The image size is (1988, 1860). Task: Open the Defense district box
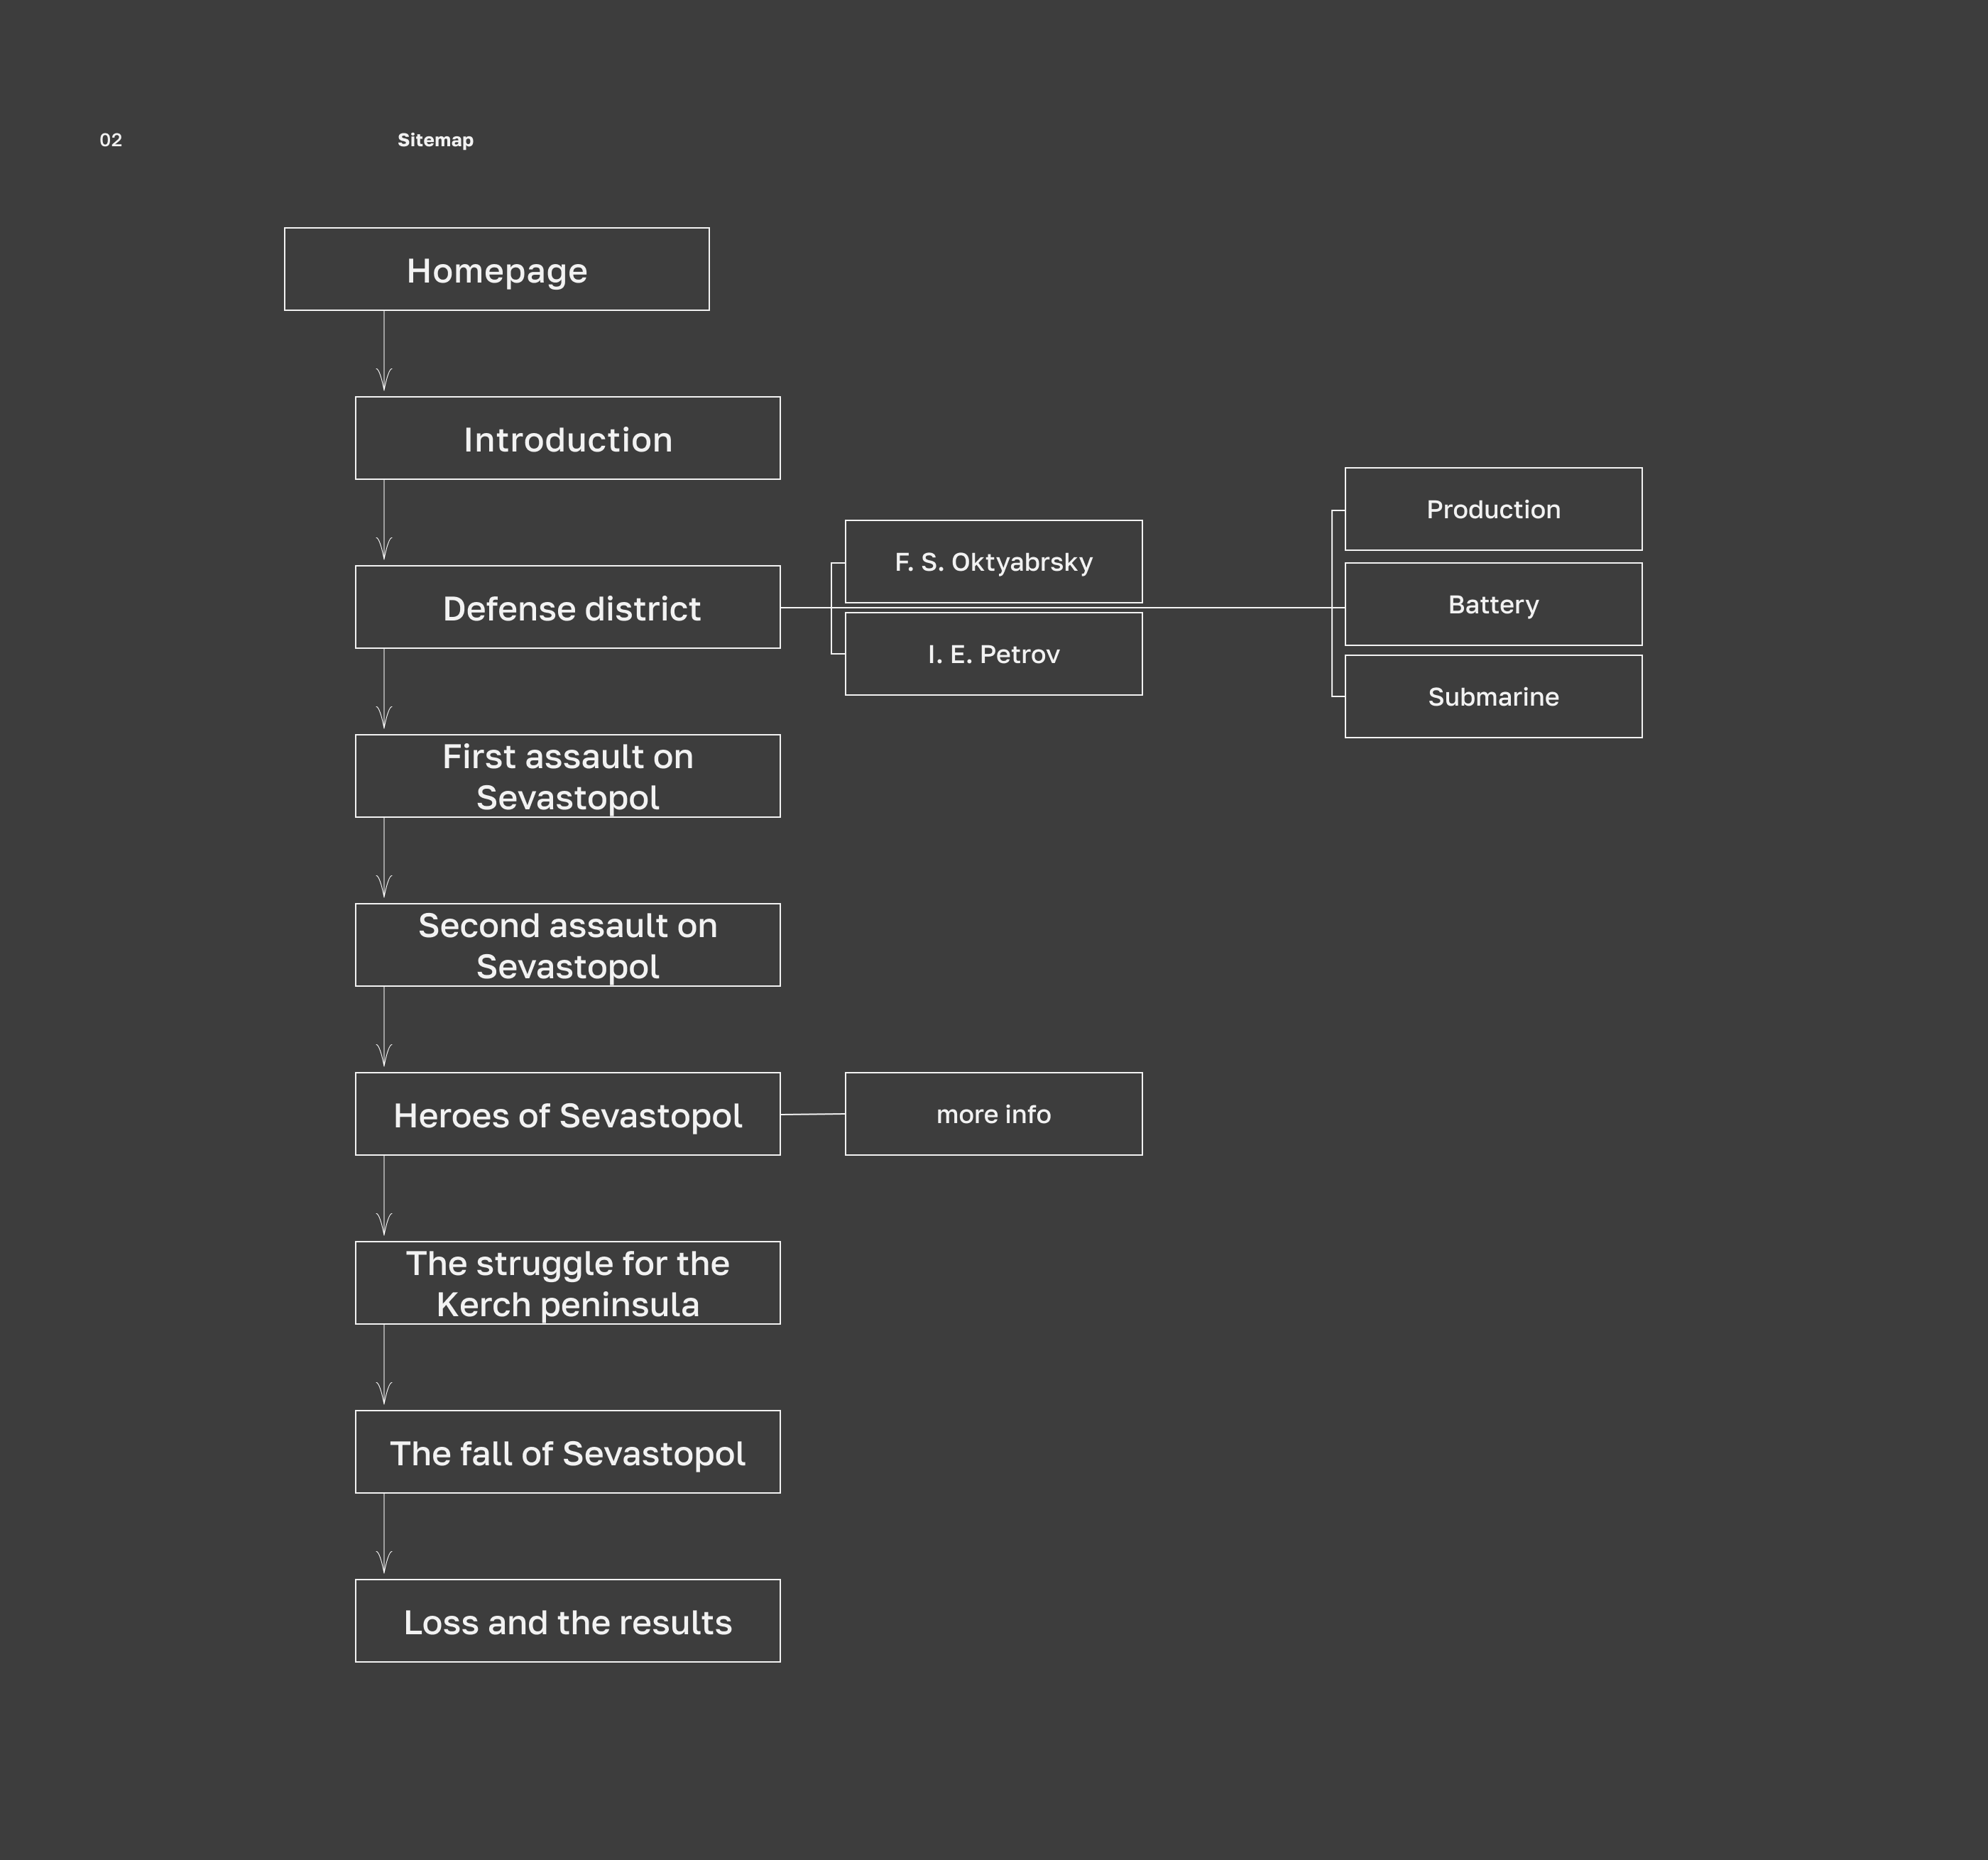tap(567, 607)
